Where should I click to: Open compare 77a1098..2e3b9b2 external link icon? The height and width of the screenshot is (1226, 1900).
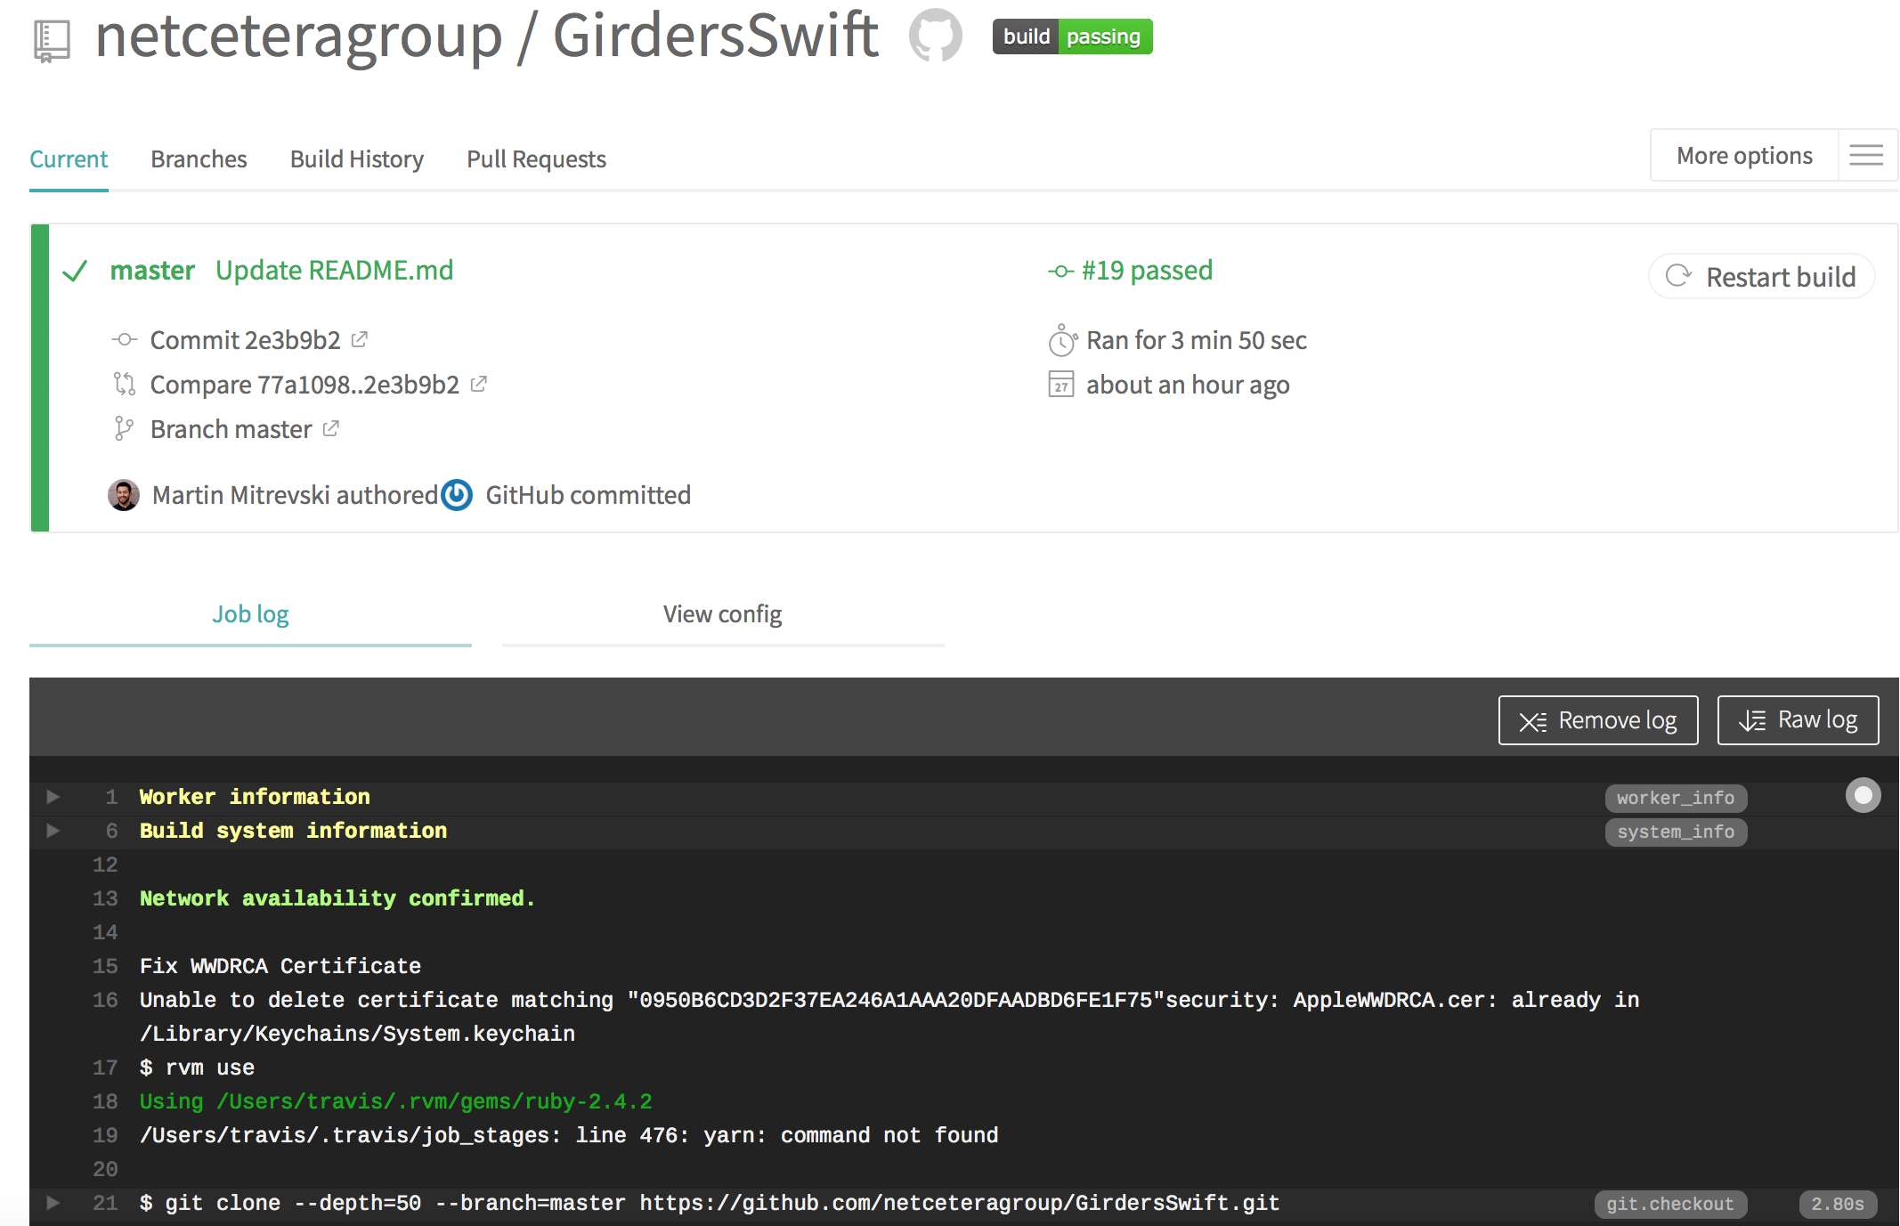[479, 384]
